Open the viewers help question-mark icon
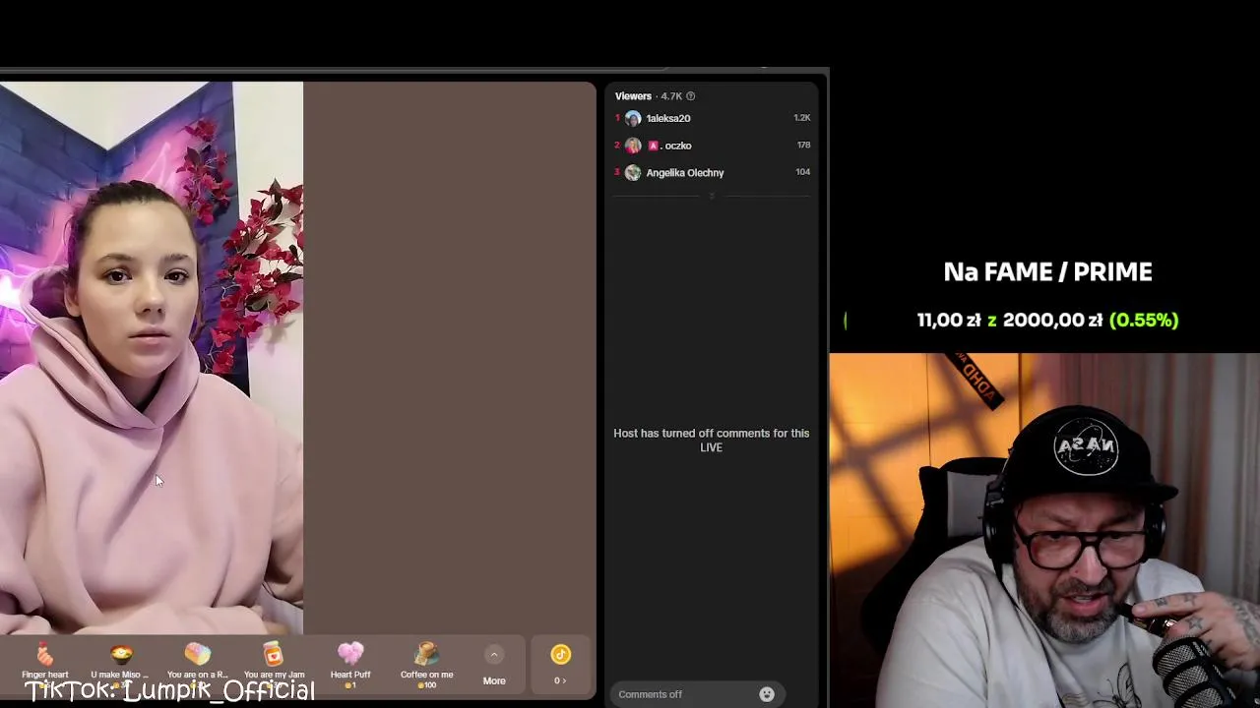The width and height of the screenshot is (1260, 708). tap(690, 96)
